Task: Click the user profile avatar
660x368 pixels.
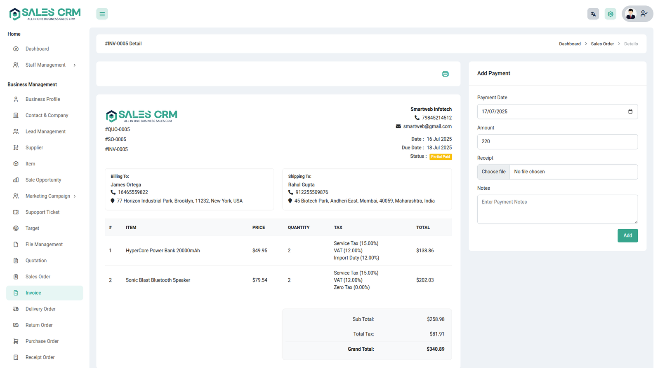Action: 631,14
